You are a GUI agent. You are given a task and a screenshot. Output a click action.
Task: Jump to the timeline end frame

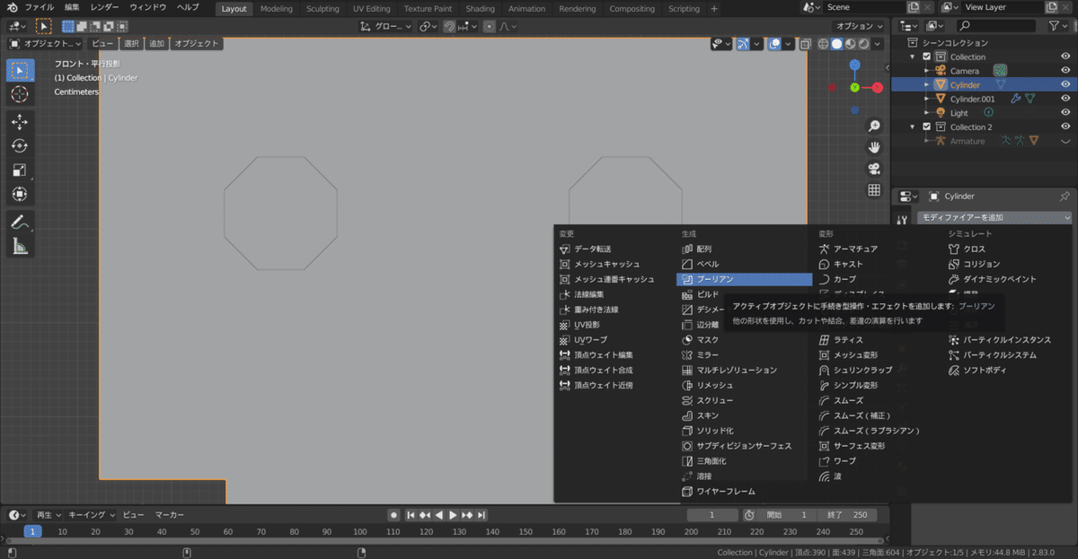(482, 515)
